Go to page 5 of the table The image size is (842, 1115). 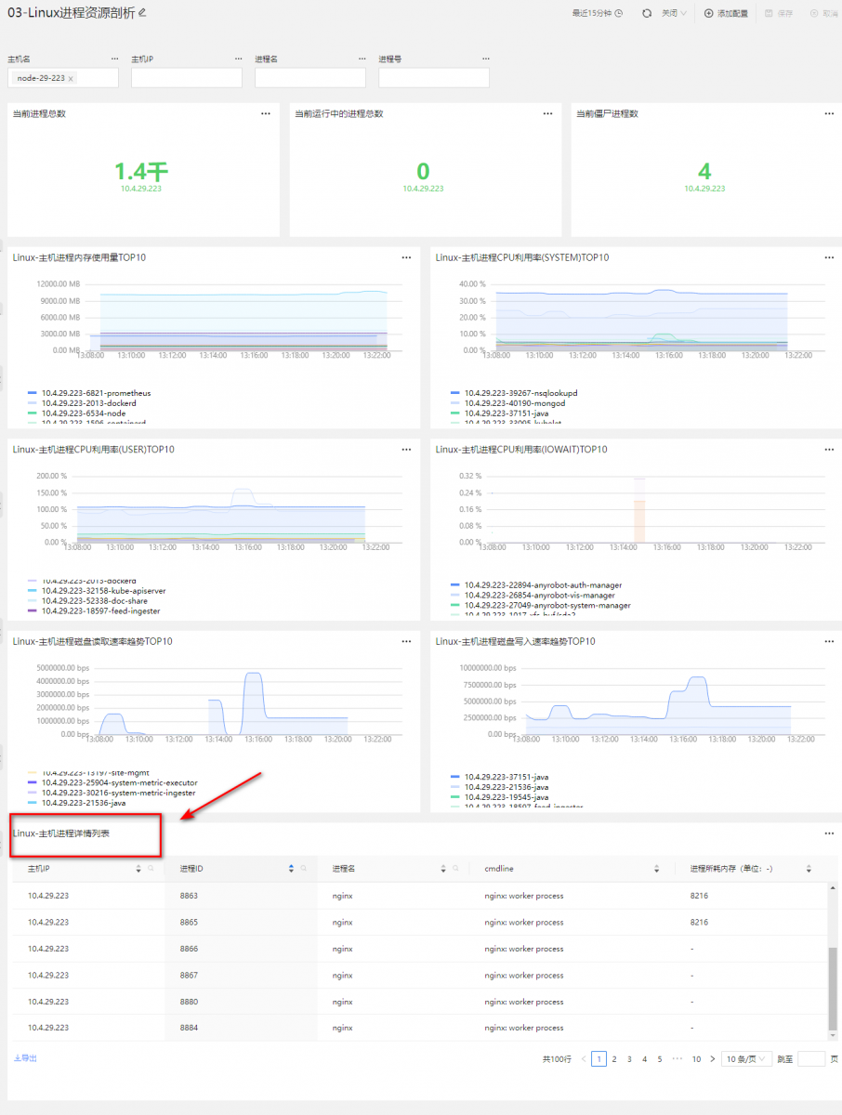tap(660, 1059)
